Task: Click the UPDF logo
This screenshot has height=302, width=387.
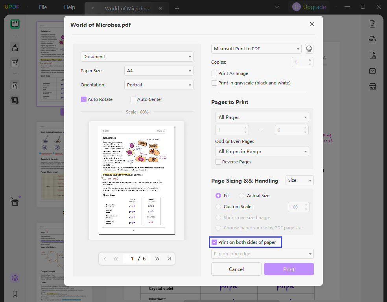Action: 12,7
